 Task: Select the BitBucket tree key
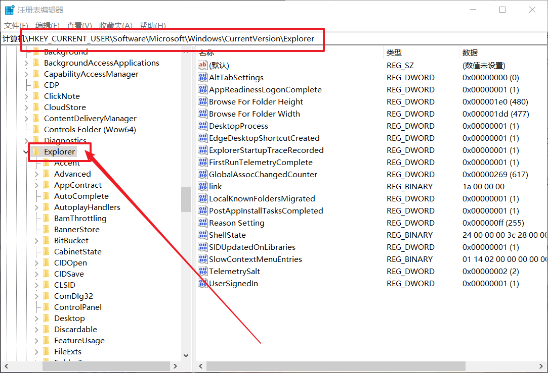click(71, 241)
